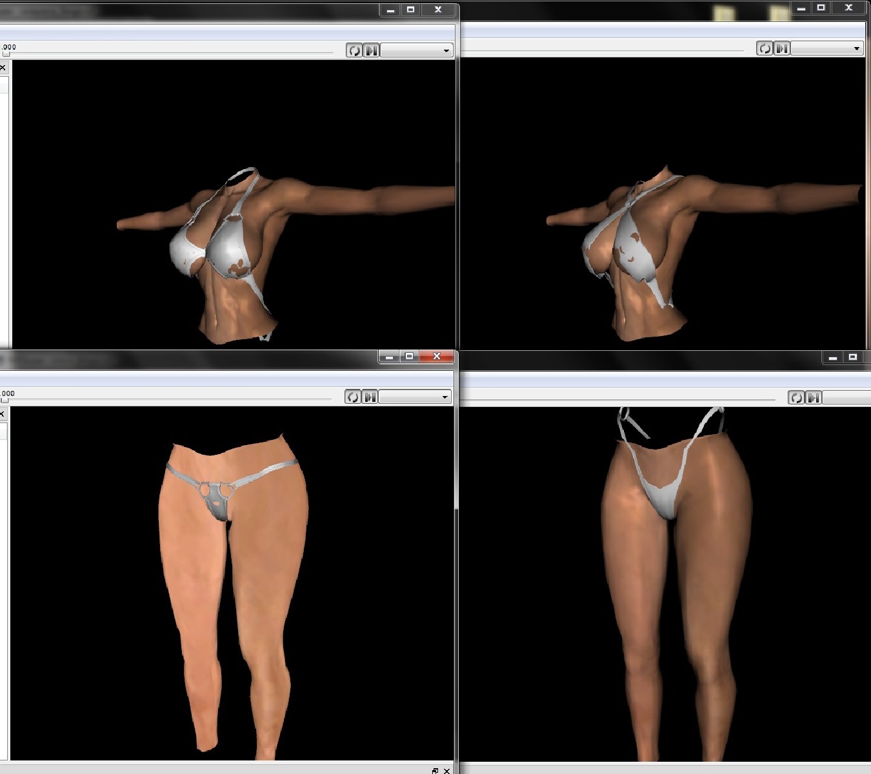Open animation dropdown in bottom-left window
871x774 pixels.
pyautogui.click(x=415, y=397)
